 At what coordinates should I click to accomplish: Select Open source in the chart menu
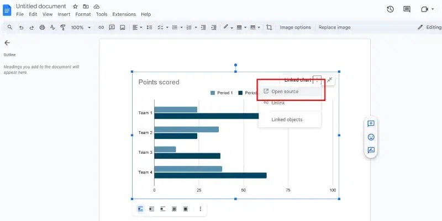pos(290,91)
